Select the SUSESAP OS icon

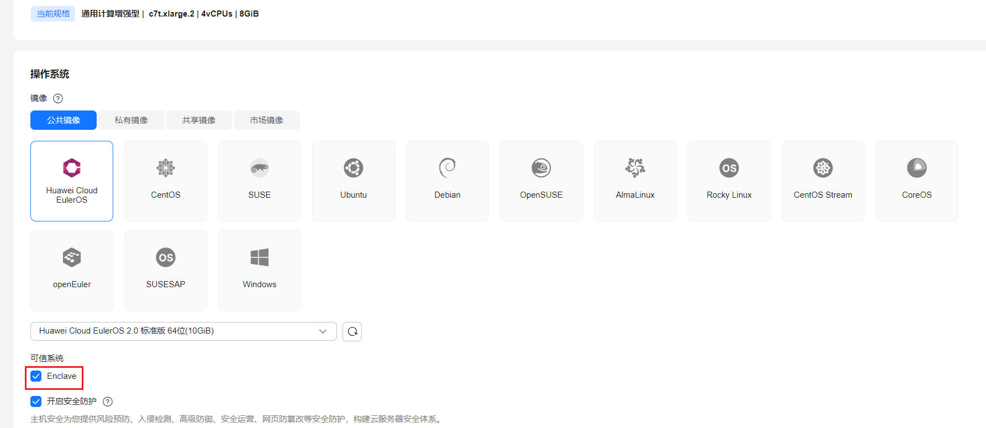coord(166,257)
